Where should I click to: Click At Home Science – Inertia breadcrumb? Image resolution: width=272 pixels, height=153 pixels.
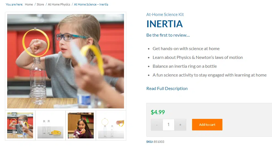click(x=91, y=4)
